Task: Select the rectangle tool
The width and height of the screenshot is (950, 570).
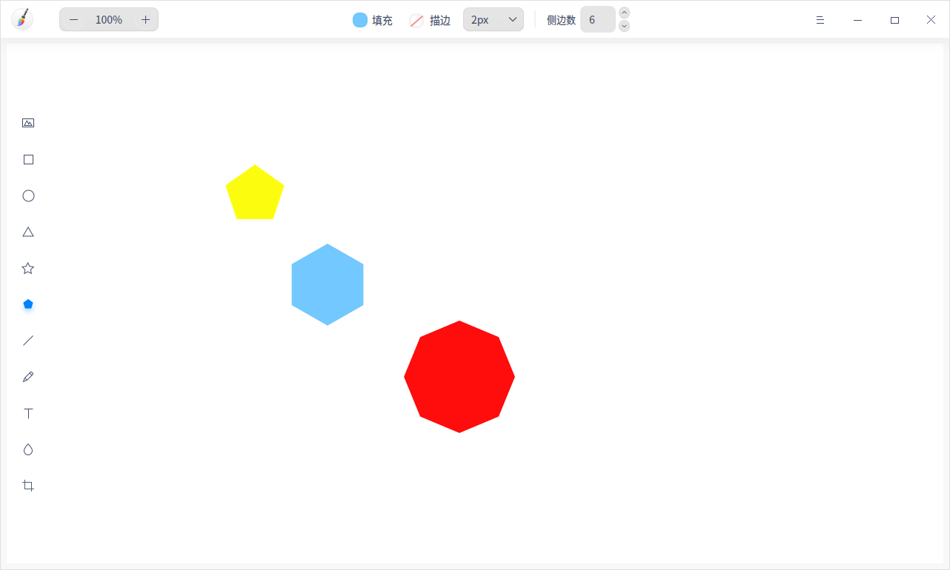Action: pyautogui.click(x=28, y=159)
